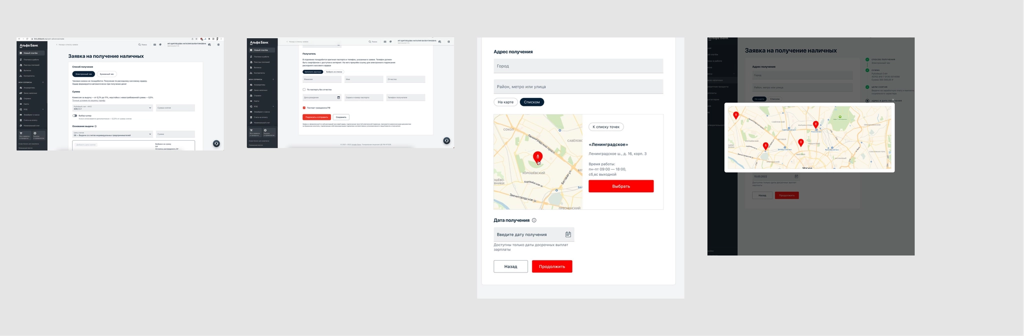
Task: Click the red Выбрать button
Action: point(621,186)
